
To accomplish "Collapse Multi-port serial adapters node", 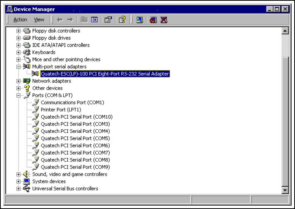I will pos(18,67).
